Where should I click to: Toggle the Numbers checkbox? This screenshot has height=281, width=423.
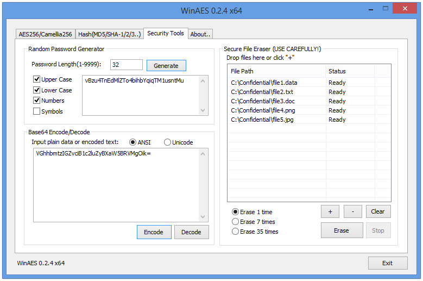tap(36, 101)
